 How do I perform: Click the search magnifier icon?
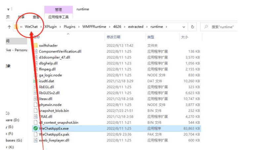[x=206, y=27]
